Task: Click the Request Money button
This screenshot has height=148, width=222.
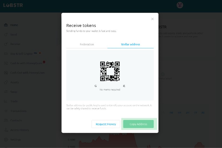Action: tap(106, 124)
